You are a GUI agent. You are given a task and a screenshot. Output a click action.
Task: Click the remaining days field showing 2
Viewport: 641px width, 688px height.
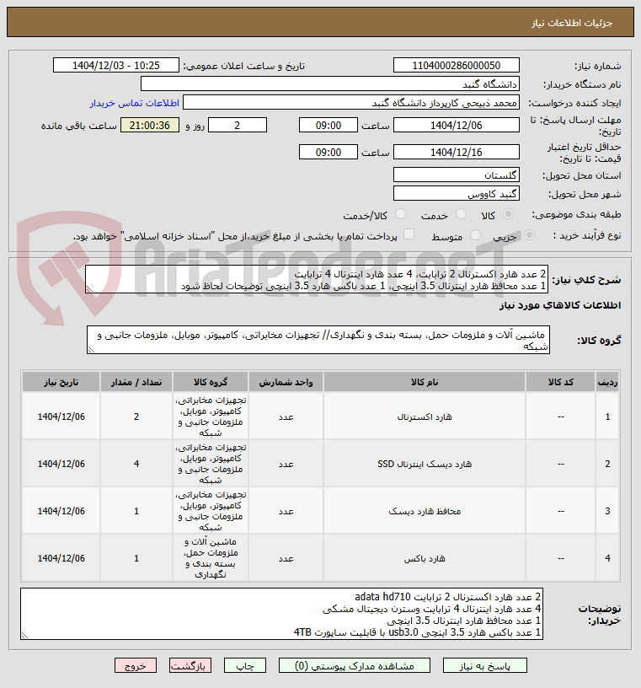coord(238,125)
